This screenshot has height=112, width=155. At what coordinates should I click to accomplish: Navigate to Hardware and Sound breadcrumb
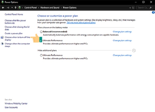pyautogui.click(x=50, y=8)
